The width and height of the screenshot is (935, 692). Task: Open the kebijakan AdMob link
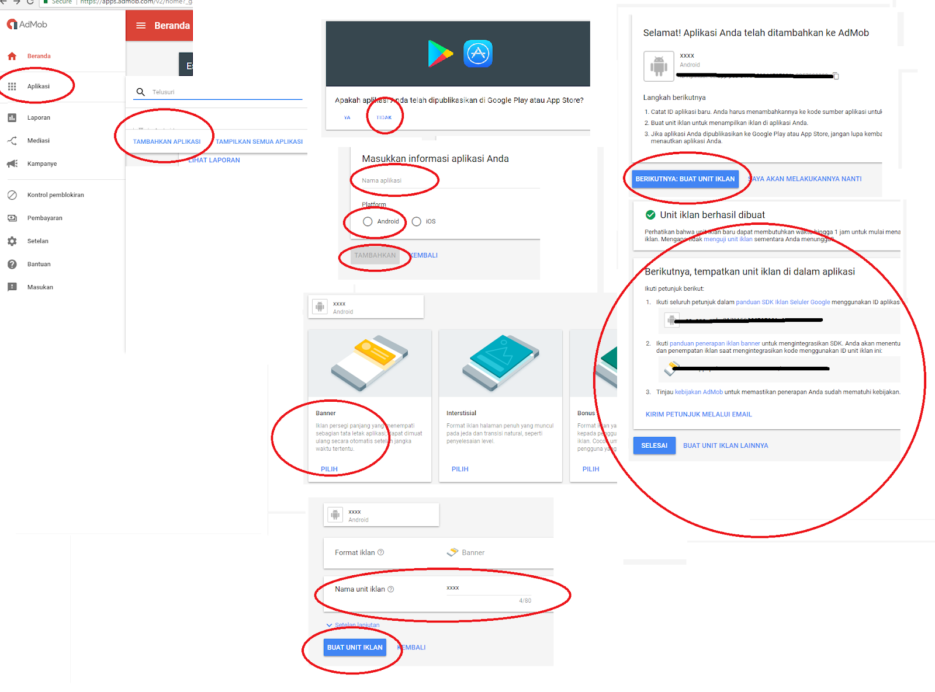click(699, 392)
